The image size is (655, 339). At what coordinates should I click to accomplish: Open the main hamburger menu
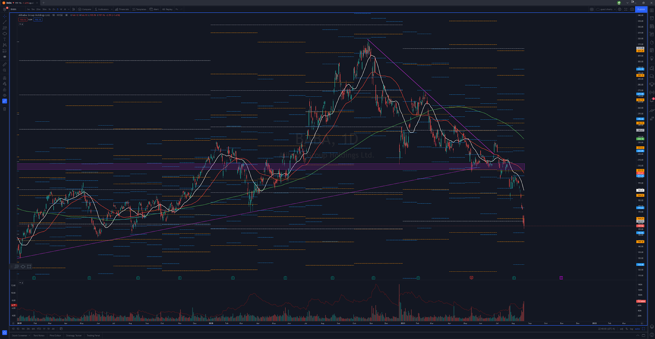[5, 9]
